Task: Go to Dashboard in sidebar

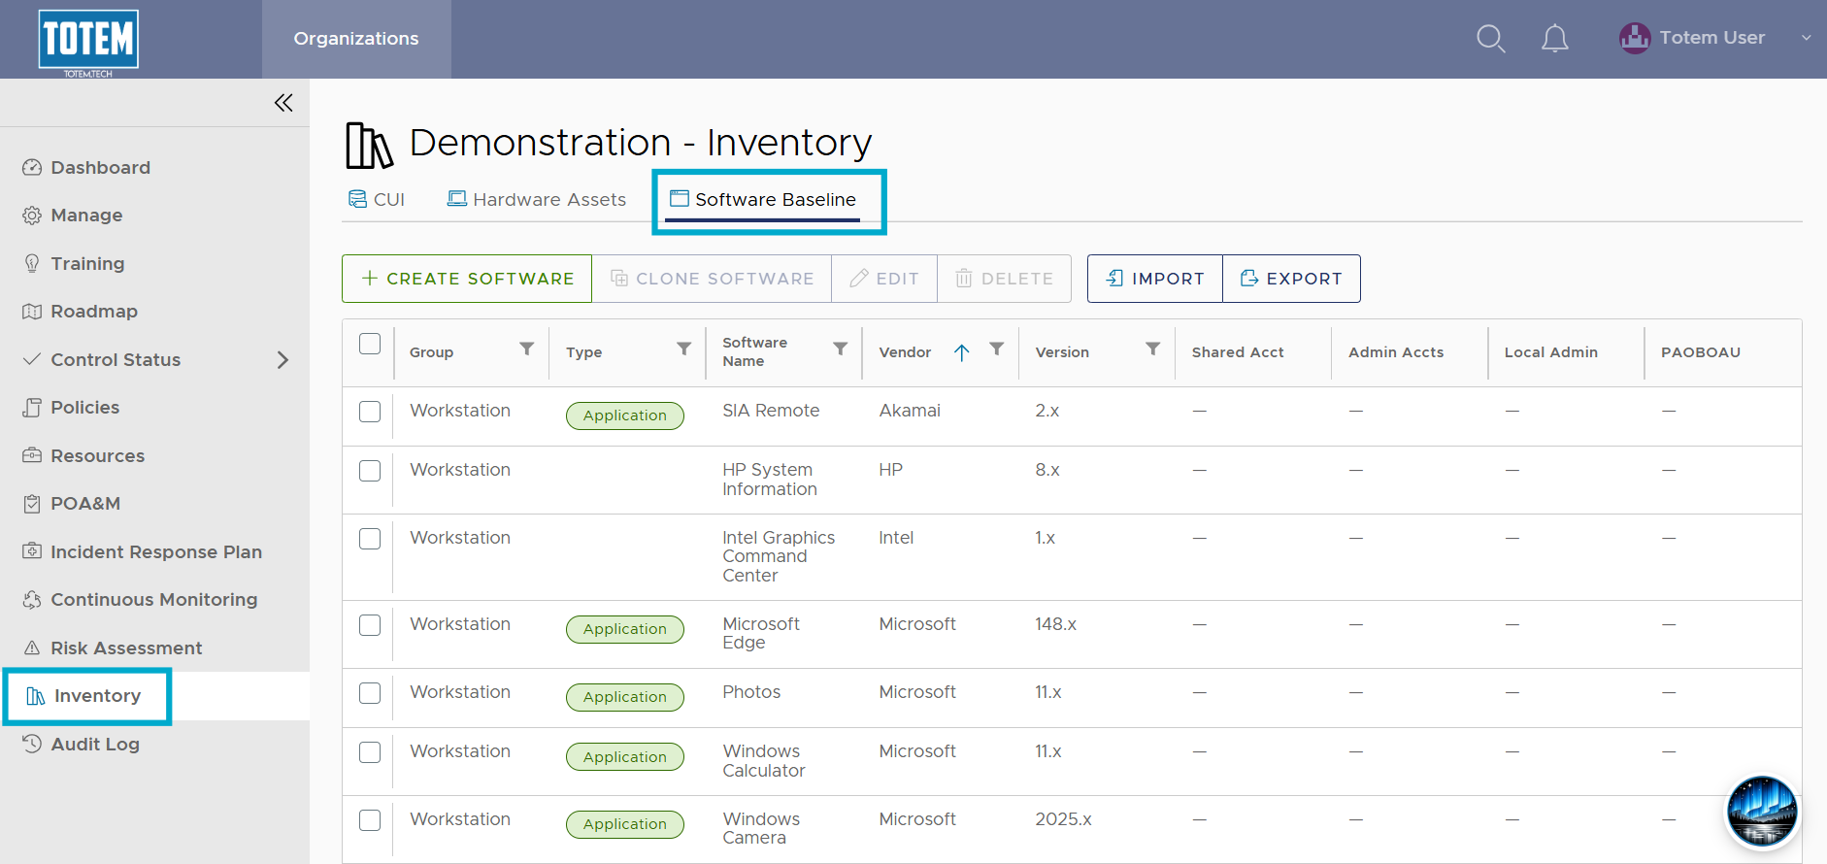Action: point(101,168)
